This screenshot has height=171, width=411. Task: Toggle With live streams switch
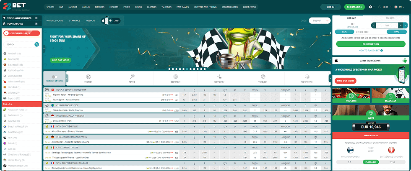(55, 77)
